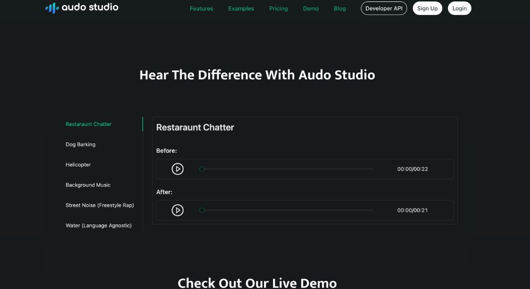Visit the Blog link
This screenshot has height=289, width=530.
click(340, 9)
